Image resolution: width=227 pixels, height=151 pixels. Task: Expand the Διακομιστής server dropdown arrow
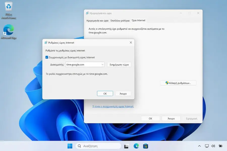[102, 65]
